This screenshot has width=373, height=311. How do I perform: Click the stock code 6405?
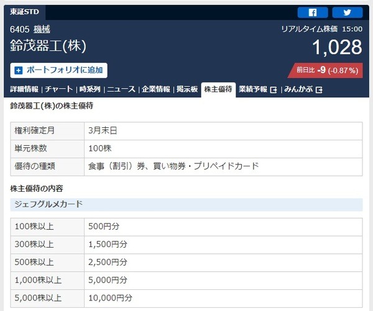(x=19, y=29)
